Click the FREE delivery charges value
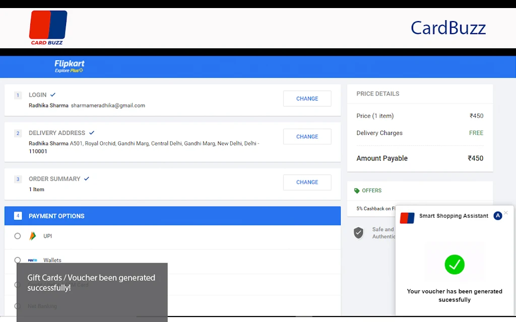This screenshot has height=322, width=516. coord(476,133)
